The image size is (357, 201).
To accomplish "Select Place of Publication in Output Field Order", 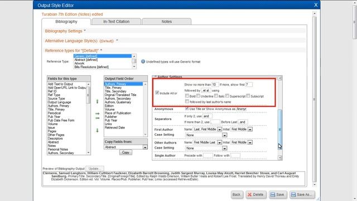I will (118, 113).
